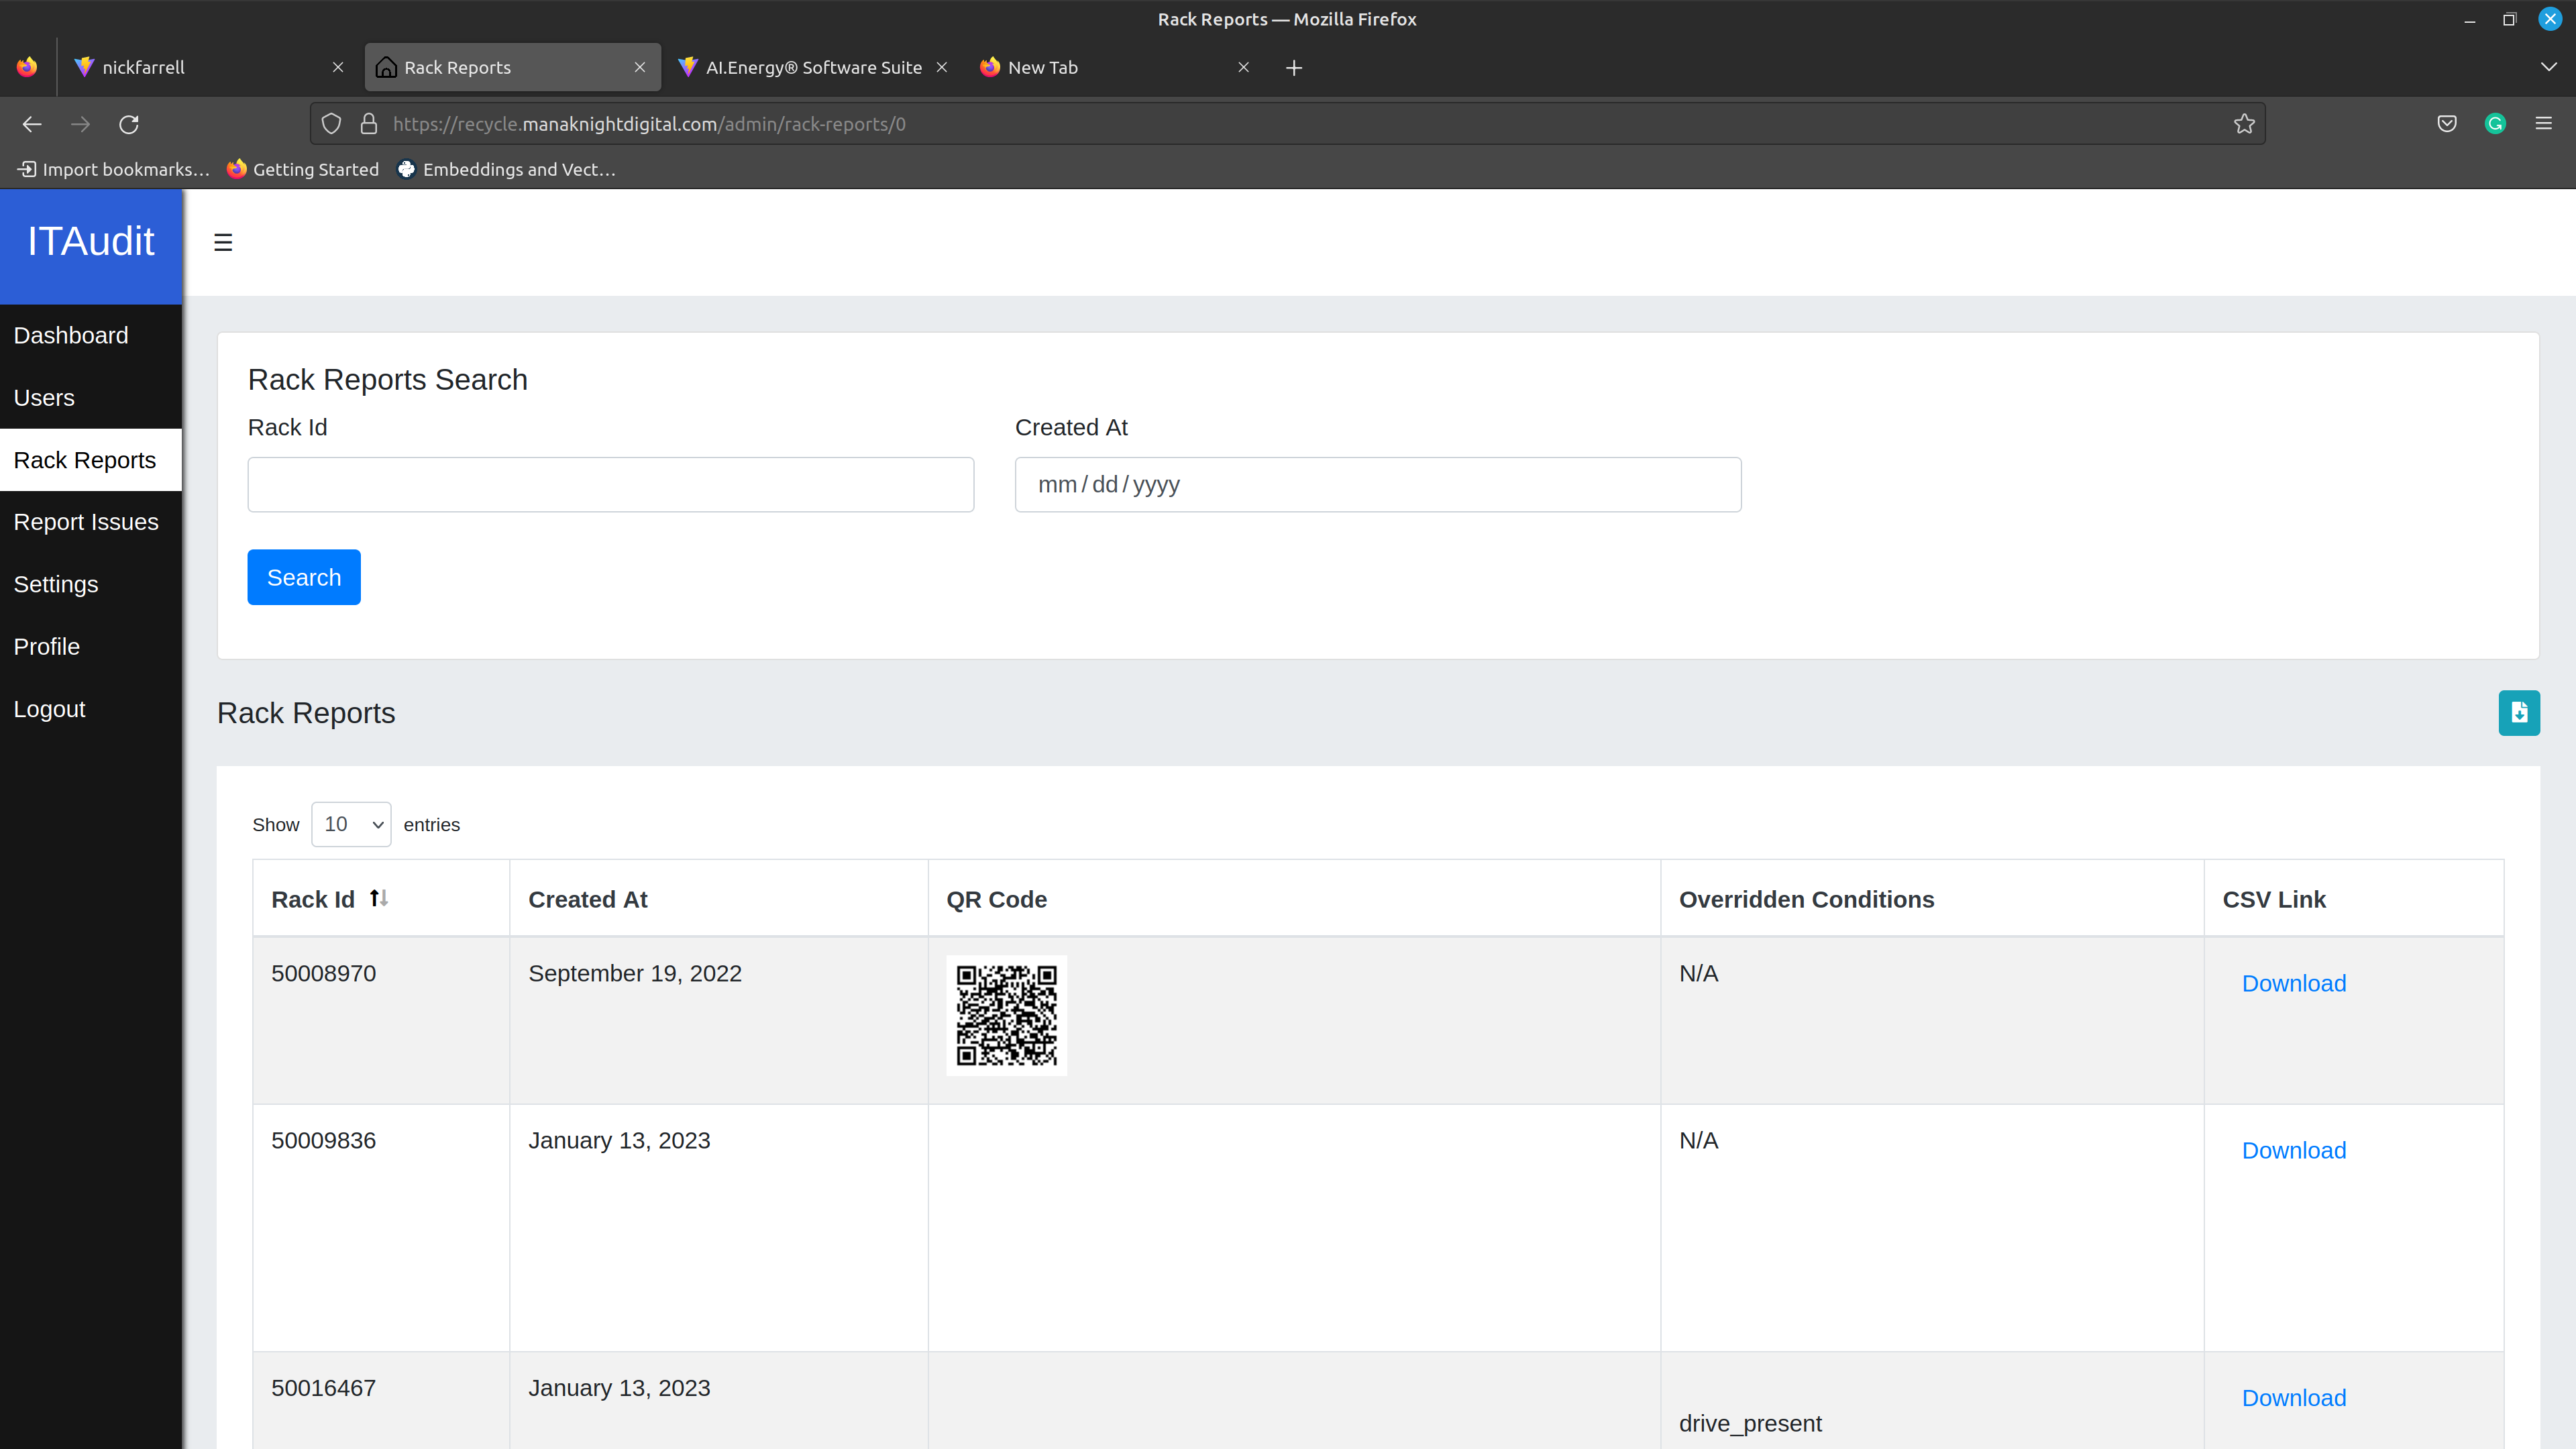The image size is (2576, 1449).
Task: Open Settings in the sidebar
Action: [91, 584]
